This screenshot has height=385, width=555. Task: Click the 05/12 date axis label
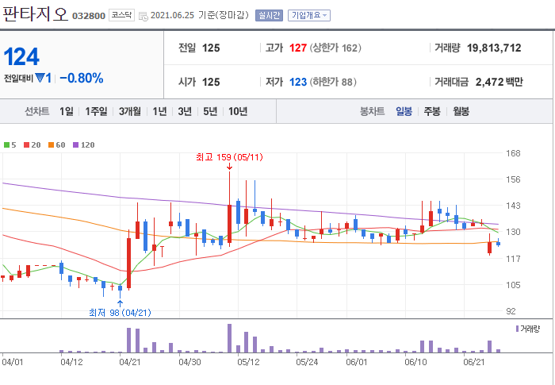tap(248, 362)
